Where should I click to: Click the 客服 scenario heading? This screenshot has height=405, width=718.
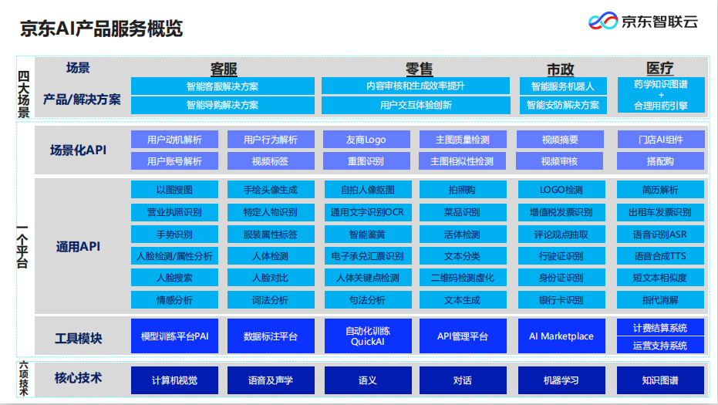[x=224, y=69]
